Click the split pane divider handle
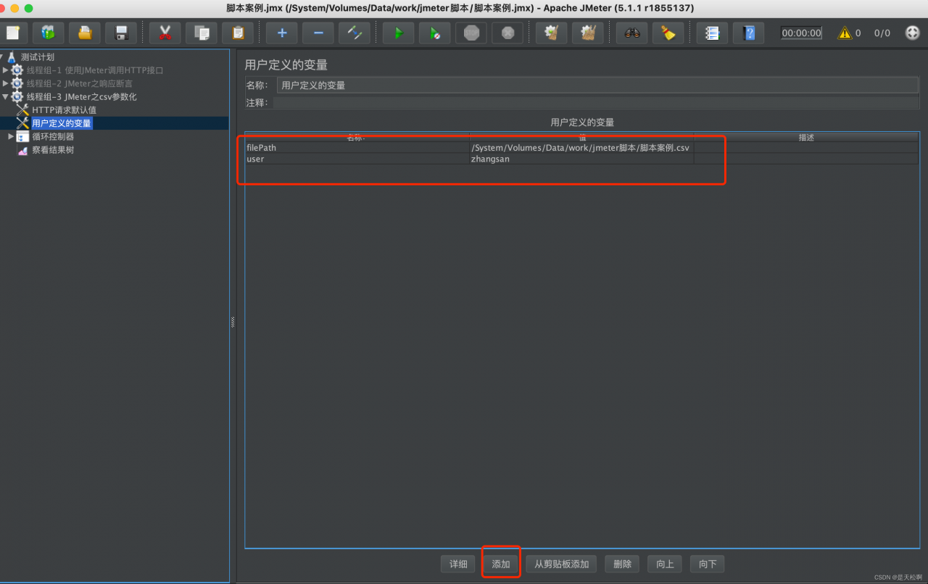928x584 pixels. coord(233,322)
